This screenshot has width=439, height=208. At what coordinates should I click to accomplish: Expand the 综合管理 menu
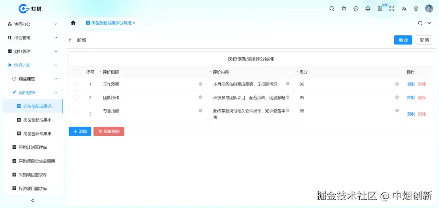[x=33, y=38]
